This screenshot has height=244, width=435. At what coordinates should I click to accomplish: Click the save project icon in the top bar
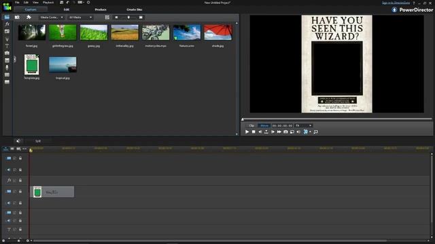pyautogui.click(x=62, y=3)
